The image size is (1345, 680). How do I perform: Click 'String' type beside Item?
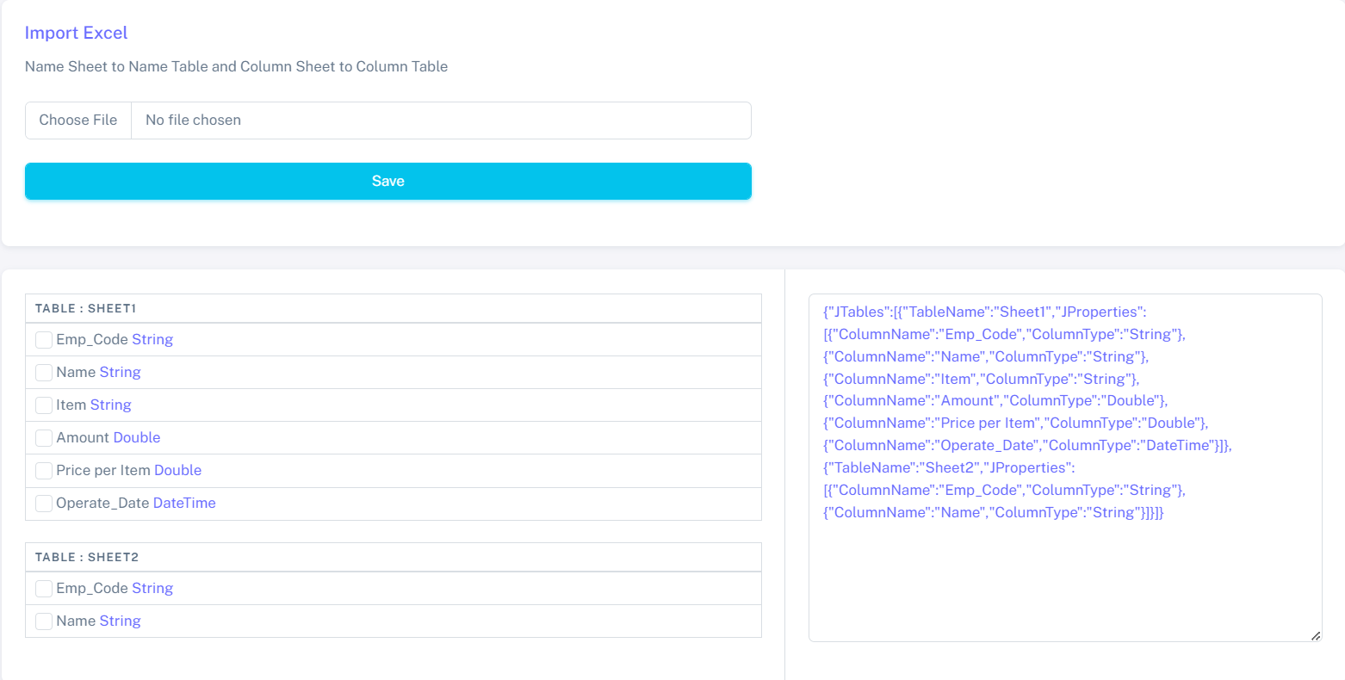[x=111, y=405]
